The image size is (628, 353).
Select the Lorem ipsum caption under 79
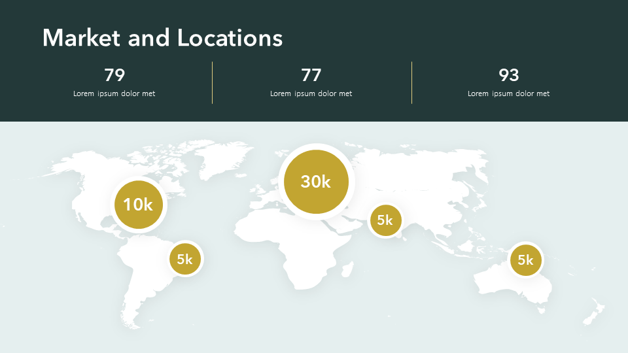click(114, 93)
